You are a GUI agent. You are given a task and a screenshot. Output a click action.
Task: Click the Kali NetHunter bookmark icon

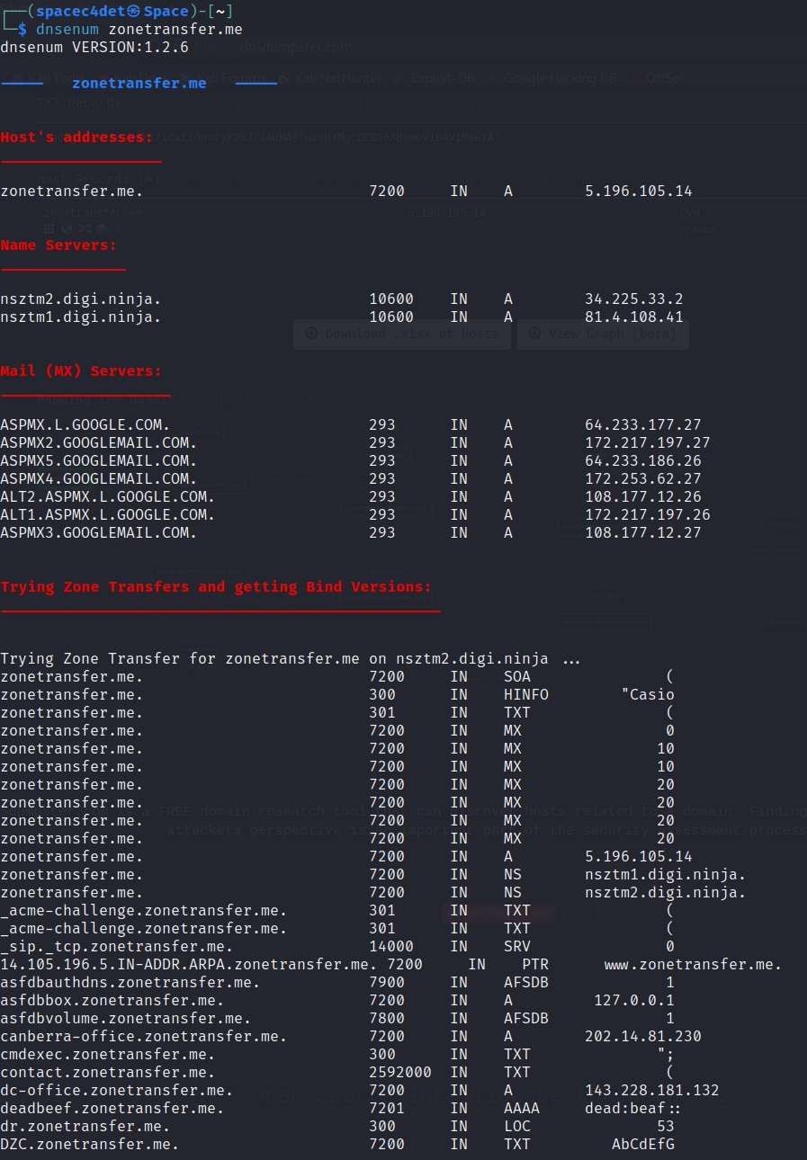[284, 78]
